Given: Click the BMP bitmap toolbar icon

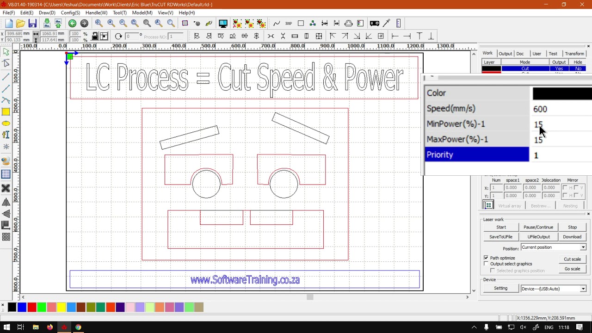Looking at the screenshot, I should click(289, 24).
